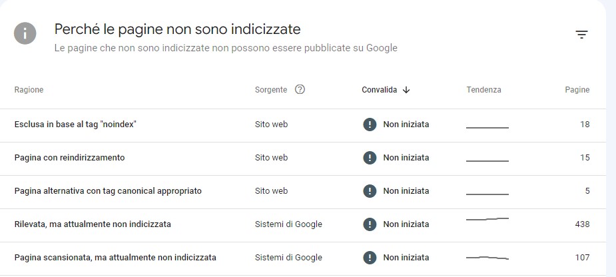Click the gray info circle icon
The height and width of the screenshot is (277, 616).
click(25, 33)
